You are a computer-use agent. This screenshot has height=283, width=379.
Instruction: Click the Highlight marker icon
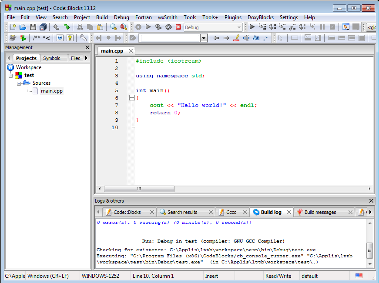(236, 38)
